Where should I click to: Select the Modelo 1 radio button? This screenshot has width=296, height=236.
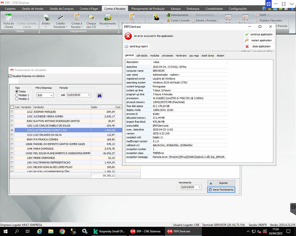click(17, 95)
